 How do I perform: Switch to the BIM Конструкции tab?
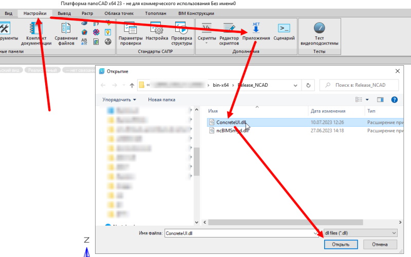pos(196,13)
